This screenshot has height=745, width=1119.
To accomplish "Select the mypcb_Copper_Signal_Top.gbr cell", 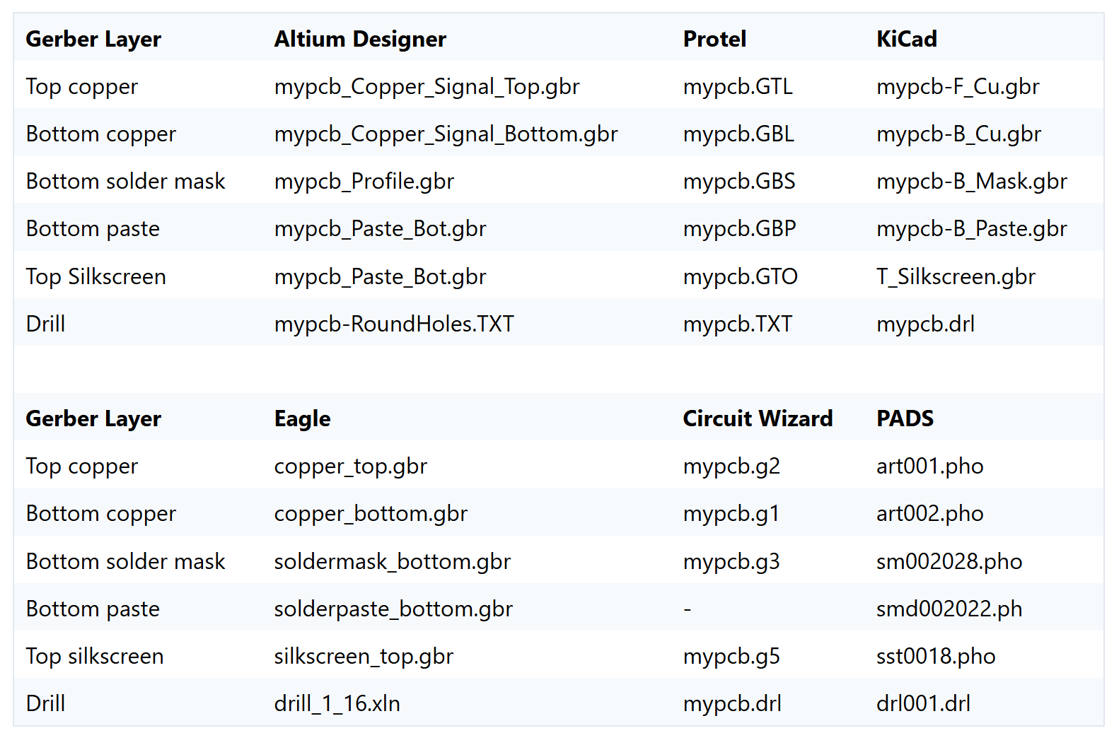I will [x=427, y=86].
